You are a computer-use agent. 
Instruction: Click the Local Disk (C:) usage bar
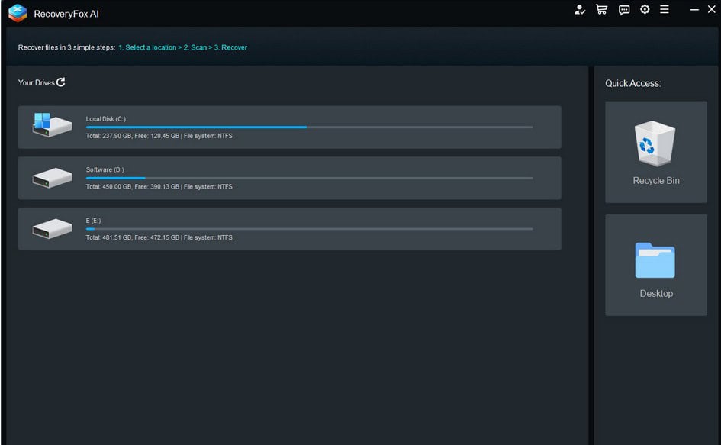[x=309, y=127]
